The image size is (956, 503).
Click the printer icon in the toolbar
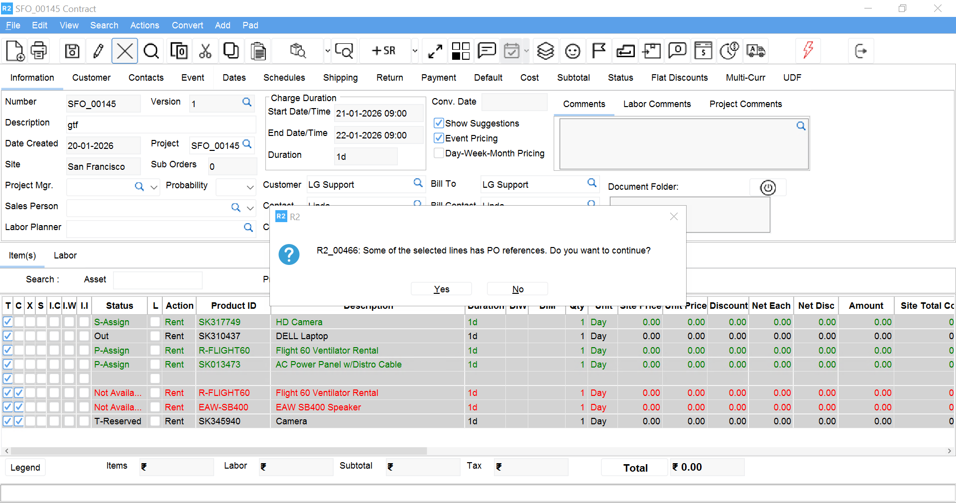(39, 51)
